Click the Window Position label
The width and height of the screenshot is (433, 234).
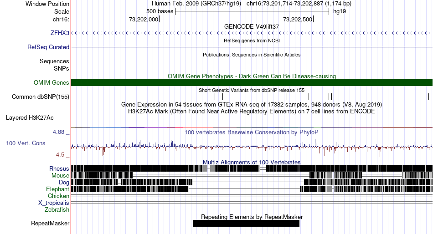[x=47, y=4]
